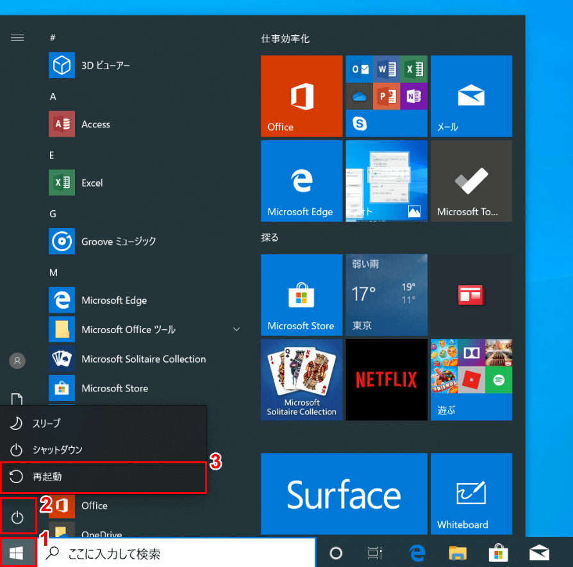Open File Explorer from the taskbar
The image size is (573, 567).
pos(458,553)
